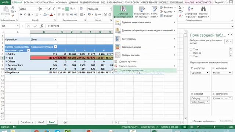Click the fx insert function icon
The width and height of the screenshot is (235, 132).
pyautogui.click(x=41, y=26)
